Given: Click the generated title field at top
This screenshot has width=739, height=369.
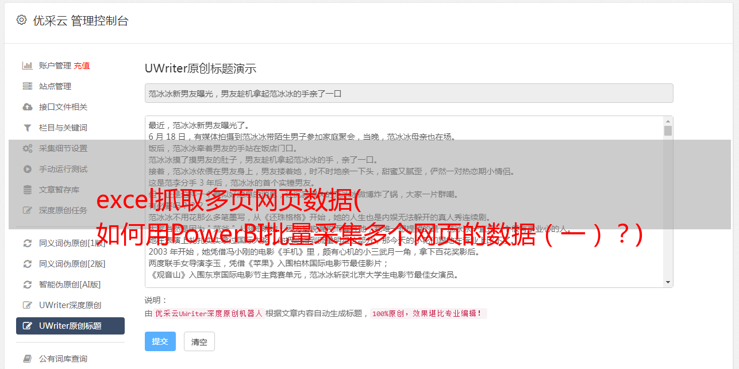Looking at the screenshot, I should click(x=409, y=93).
